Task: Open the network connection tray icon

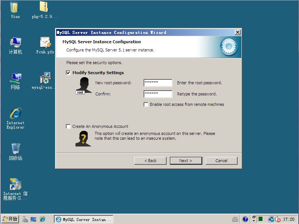Action: (271, 219)
